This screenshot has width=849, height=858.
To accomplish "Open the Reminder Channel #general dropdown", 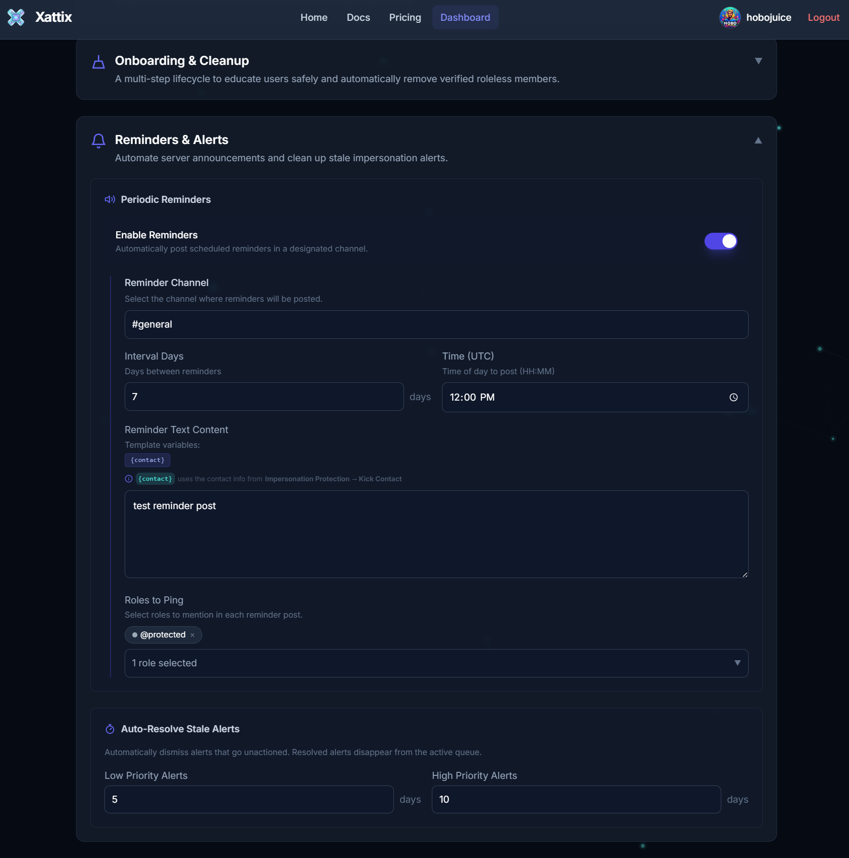I will click(x=436, y=325).
